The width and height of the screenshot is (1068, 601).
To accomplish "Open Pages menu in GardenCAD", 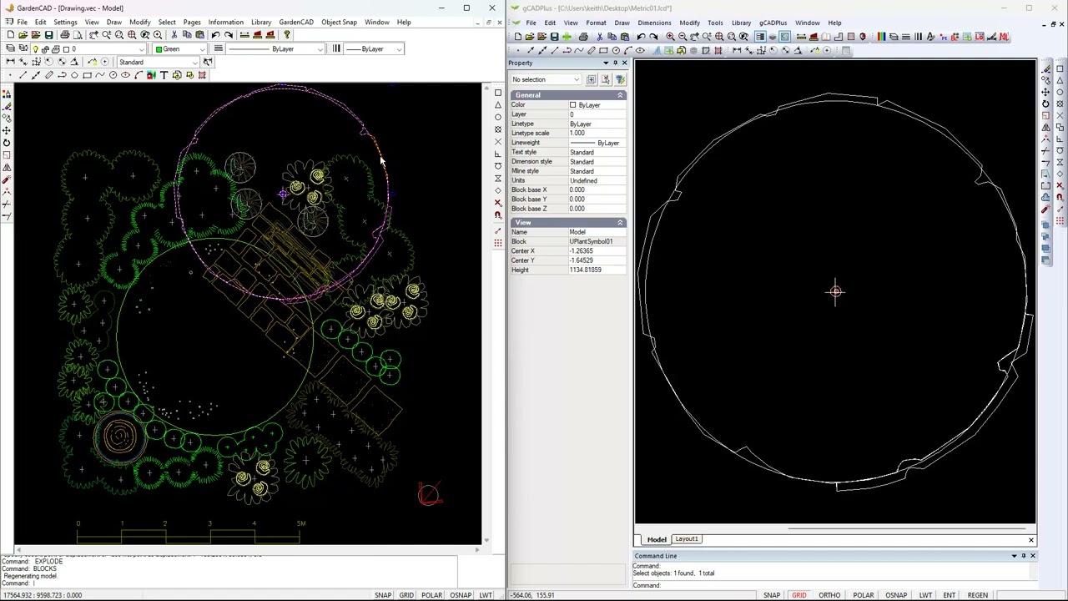I will point(192,22).
